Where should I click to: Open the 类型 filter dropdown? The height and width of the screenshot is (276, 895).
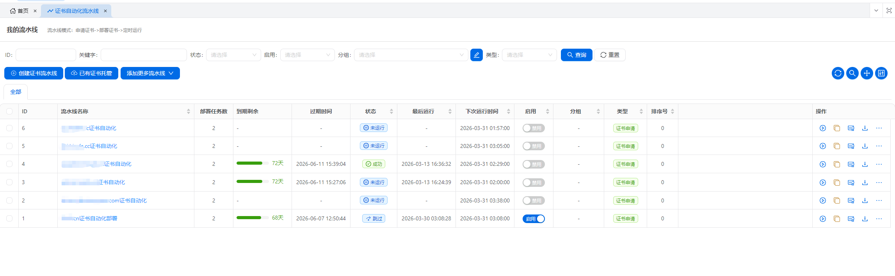[529, 55]
